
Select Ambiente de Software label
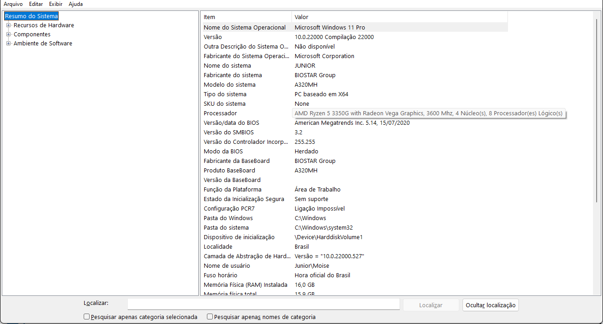point(43,44)
